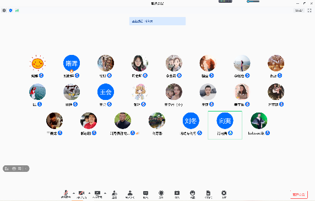Open the chat bubble icon in toolbar
The height and width of the screenshot is (201, 315).
pyautogui.click(x=145, y=194)
